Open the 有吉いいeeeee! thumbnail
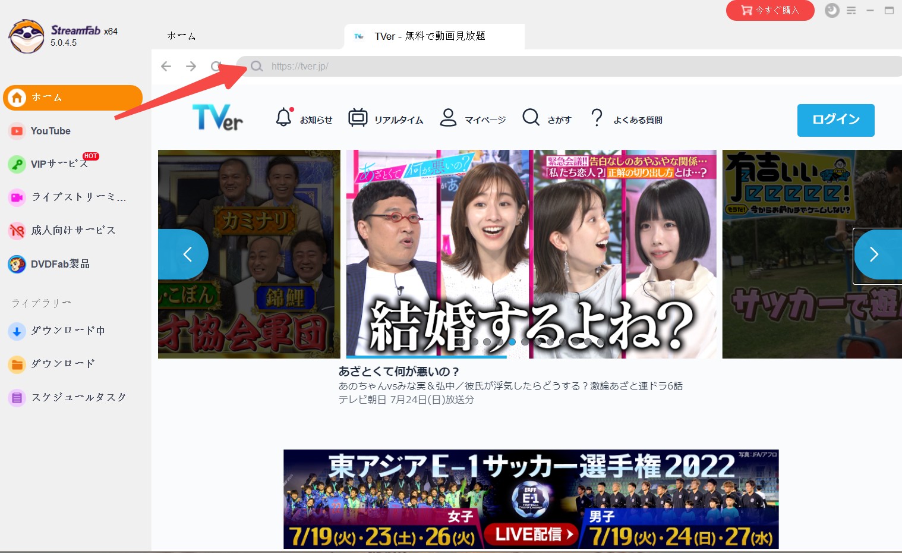902x553 pixels. click(x=812, y=254)
